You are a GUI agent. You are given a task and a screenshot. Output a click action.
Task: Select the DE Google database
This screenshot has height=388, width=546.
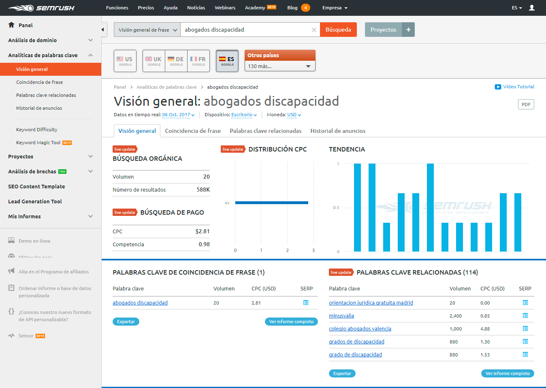pos(176,61)
